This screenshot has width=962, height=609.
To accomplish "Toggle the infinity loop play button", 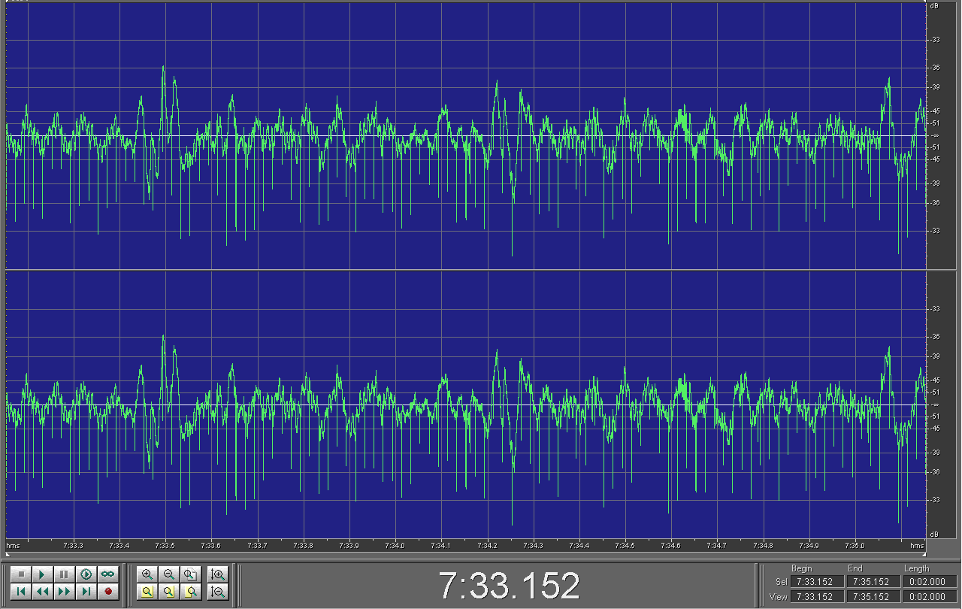I will 108,574.
